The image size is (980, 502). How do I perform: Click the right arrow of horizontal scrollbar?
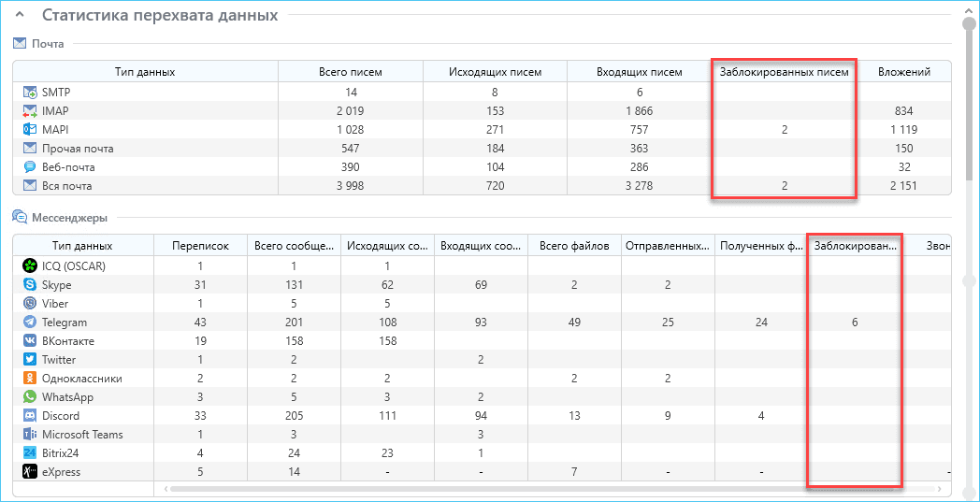click(x=940, y=488)
